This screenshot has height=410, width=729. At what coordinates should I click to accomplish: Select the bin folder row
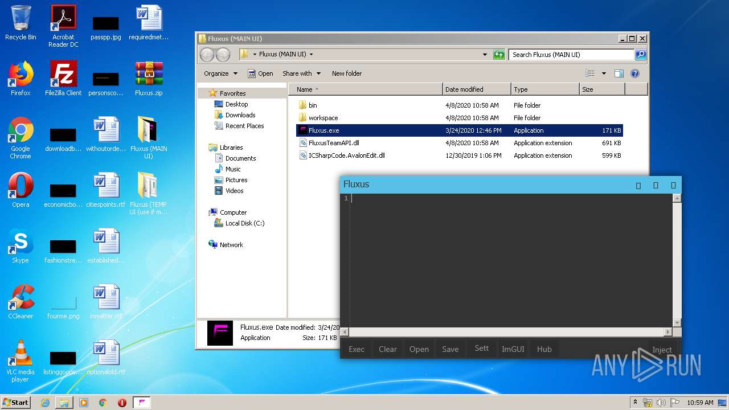(x=460, y=105)
